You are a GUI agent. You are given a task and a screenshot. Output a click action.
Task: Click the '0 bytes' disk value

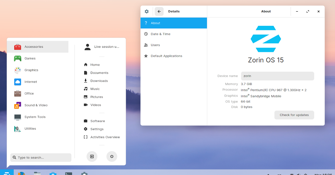pos(247,107)
